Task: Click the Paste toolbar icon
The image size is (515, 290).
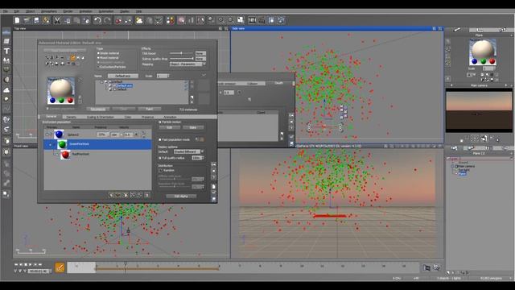Action: pos(76,20)
